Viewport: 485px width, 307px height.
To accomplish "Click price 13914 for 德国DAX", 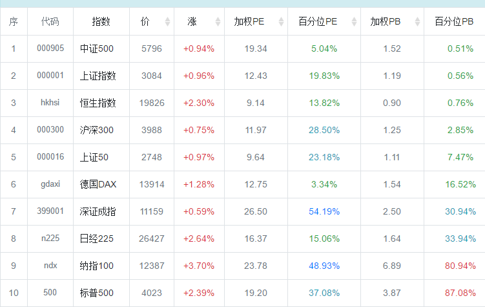I will tap(152, 184).
